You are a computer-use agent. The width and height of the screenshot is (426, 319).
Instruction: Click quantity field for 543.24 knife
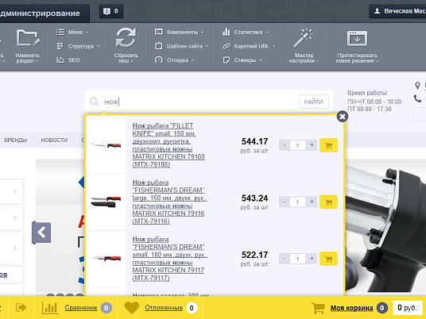point(298,202)
